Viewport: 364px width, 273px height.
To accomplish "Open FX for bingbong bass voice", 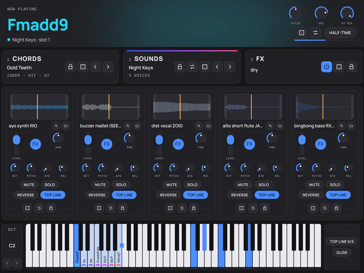I will tap(321, 144).
